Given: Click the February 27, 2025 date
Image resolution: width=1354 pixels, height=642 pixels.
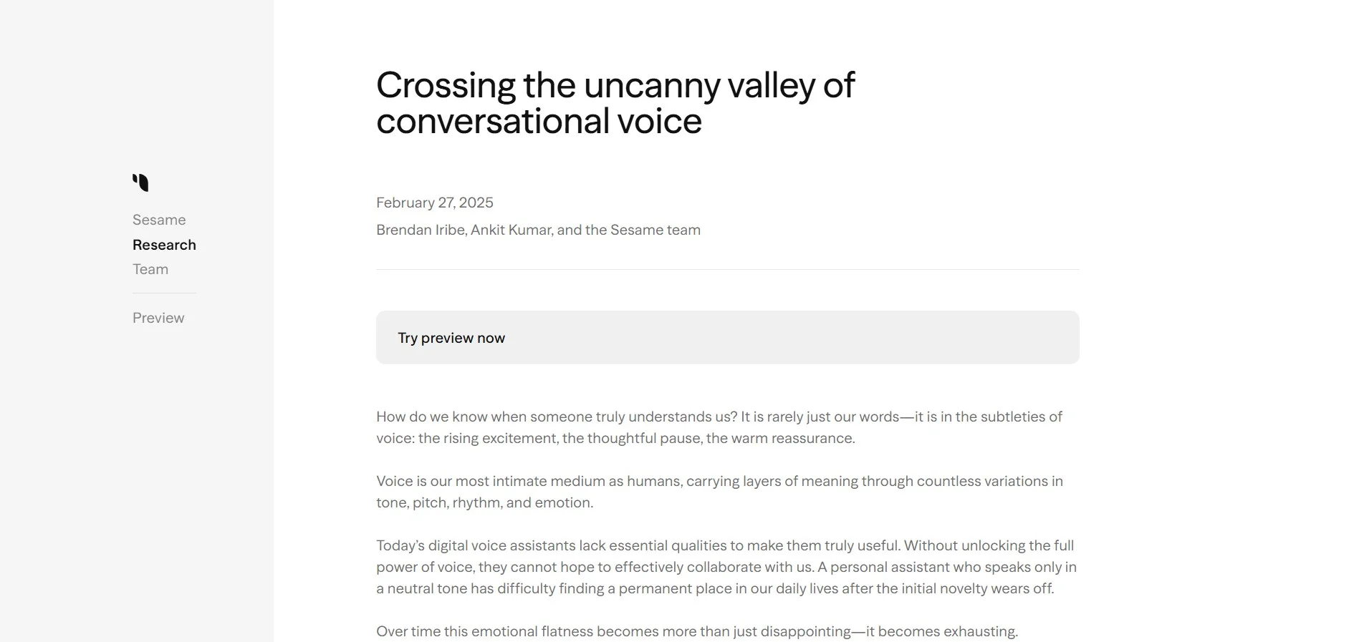Looking at the screenshot, I should (x=435, y=203).
